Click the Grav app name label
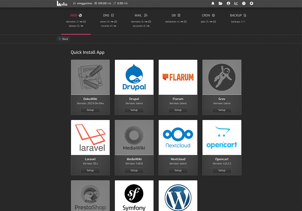 (x=222, y=99)
